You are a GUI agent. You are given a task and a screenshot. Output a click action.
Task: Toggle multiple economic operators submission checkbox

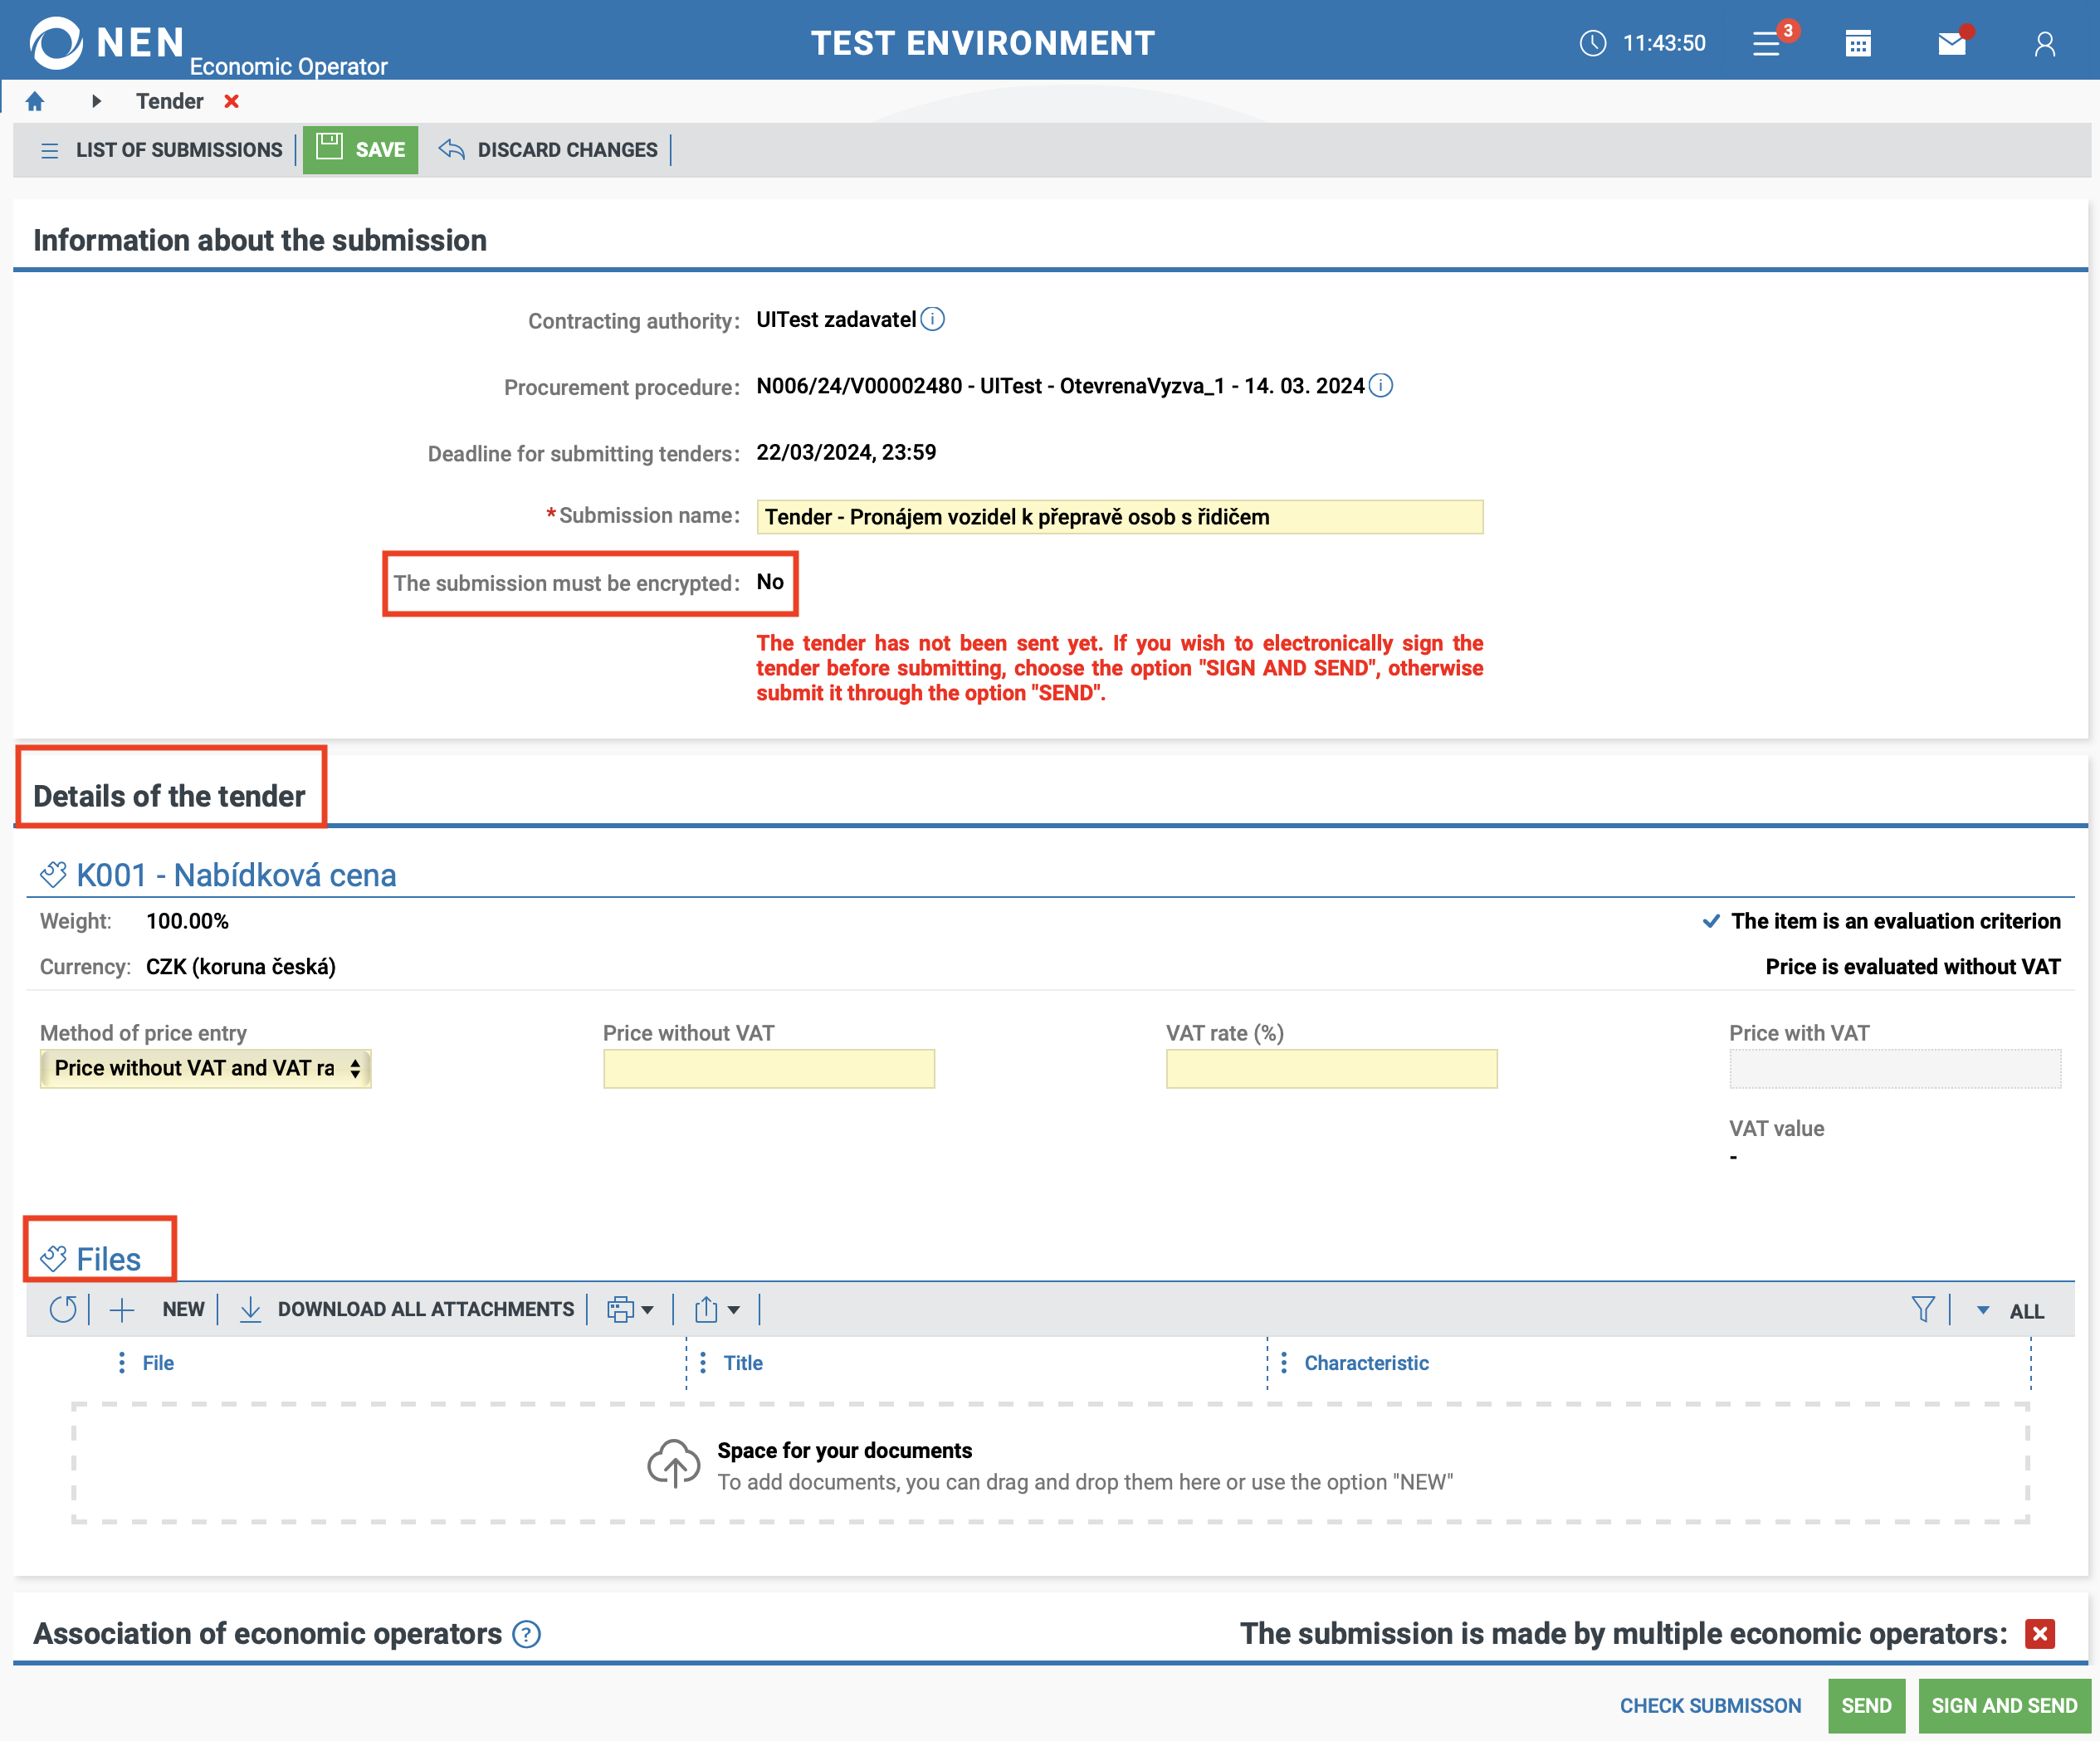2039,1634
